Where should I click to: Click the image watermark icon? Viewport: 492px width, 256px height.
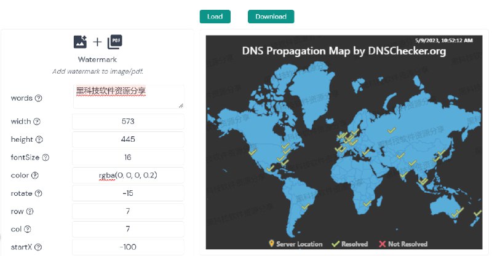coord(80,42)
